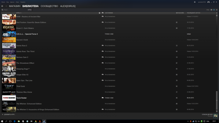Click the Sniper Elite V2 cloud icon
This screenshot has height=123, width=219.
(x=103, y=74)
